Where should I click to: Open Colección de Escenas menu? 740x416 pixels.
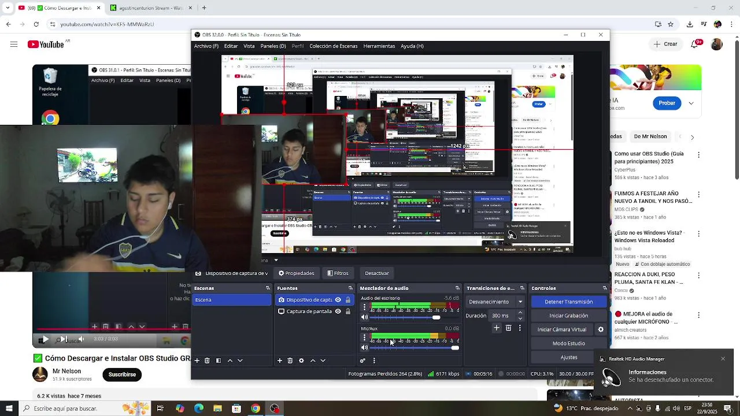tap(334, 46)
